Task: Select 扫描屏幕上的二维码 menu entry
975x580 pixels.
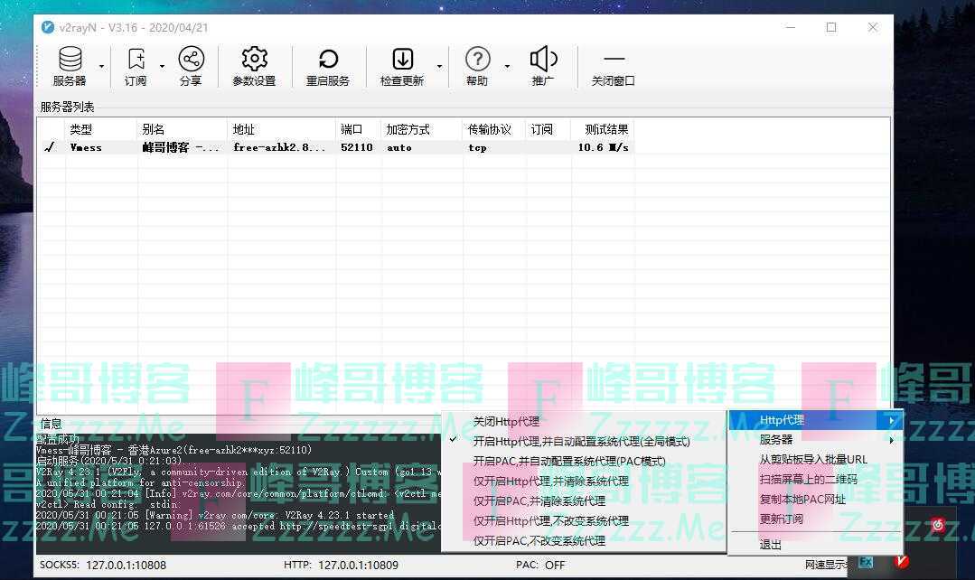Action: (x=808, y=480)
